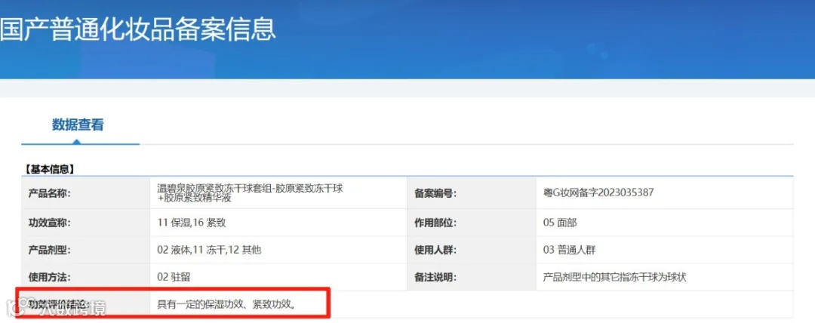The height and width of the screenshot is (323, 815).
Task: Click the 作用部位 label cell
Action: click(472, 223)
